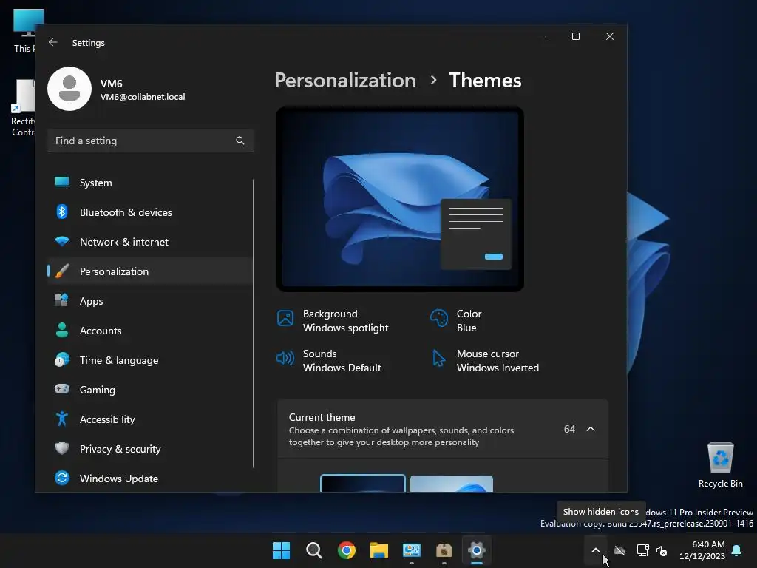The image size is (757, 568).
Task: Open File Explorer from taskbar
Action: [379, 550]
